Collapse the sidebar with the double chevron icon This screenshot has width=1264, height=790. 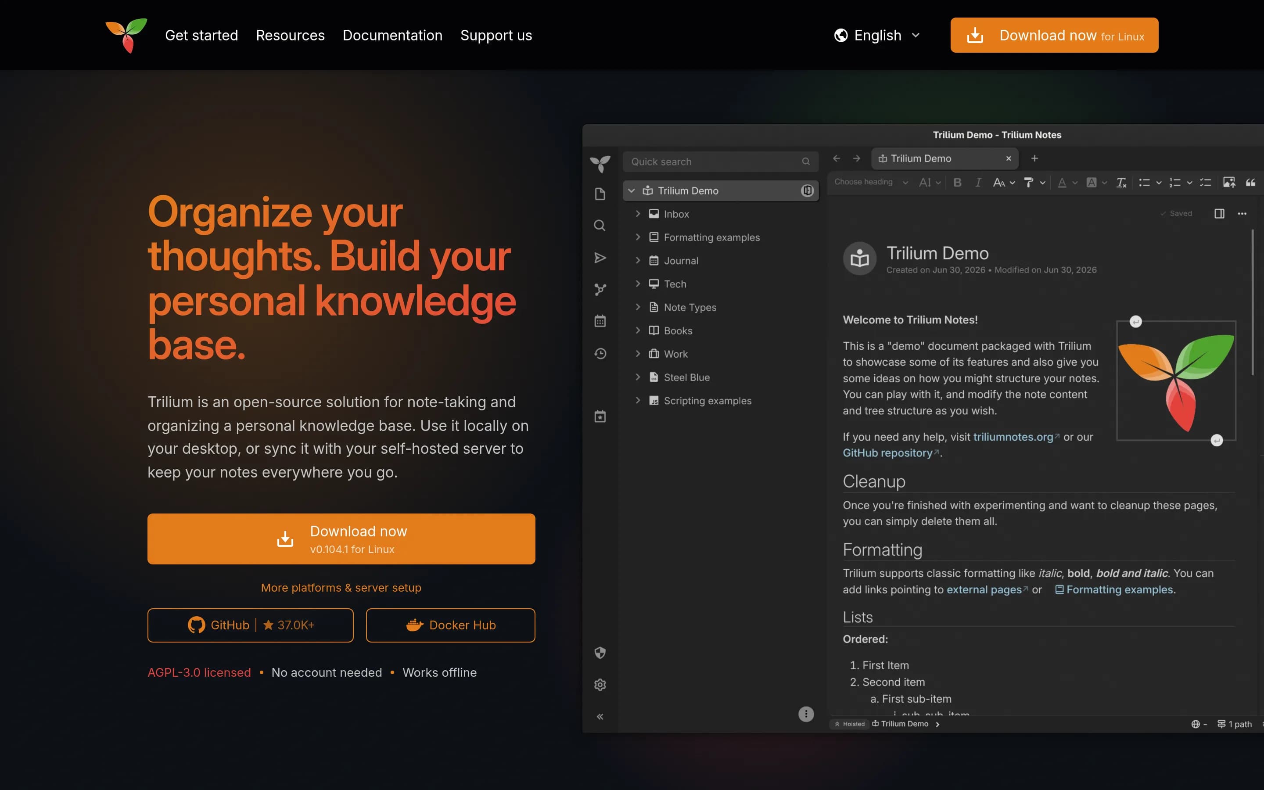pos(600,716)
